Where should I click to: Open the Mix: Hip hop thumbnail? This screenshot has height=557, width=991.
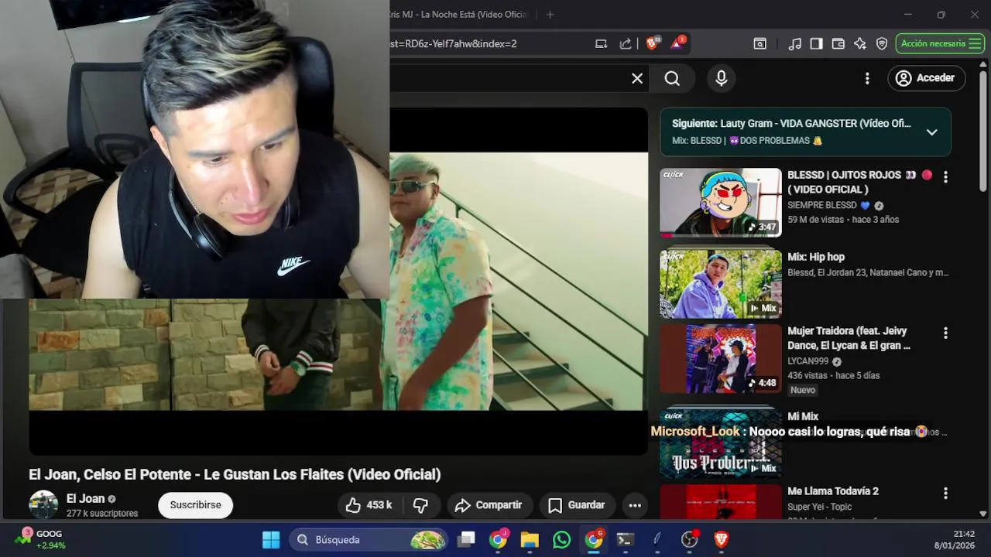721,283
